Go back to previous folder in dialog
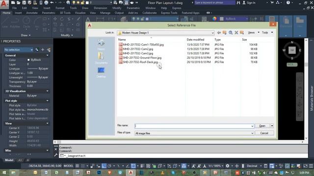Image resolution: width=314 pixels, height=176 pixels. click(x=219, y=33)
